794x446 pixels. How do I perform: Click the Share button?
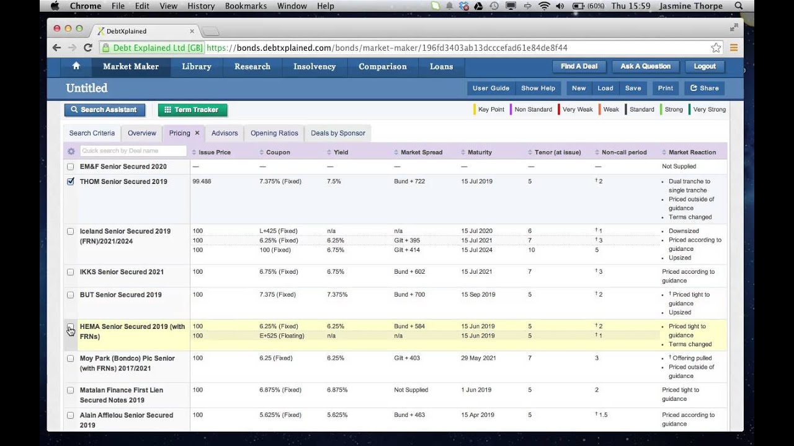[x=705, y=88]
